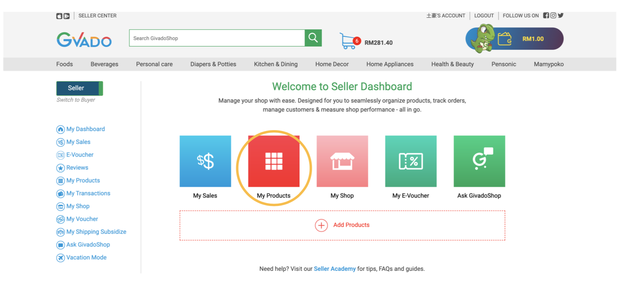Toggle the Seller mode switch
Image resolution: width=631 pixels, height=282 pixels.
point(79,88)
